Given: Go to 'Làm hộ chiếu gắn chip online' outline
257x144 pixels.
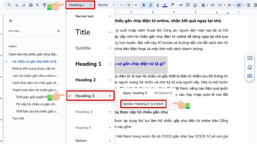Looking at the screenshot, I should [x=35, y=76].
